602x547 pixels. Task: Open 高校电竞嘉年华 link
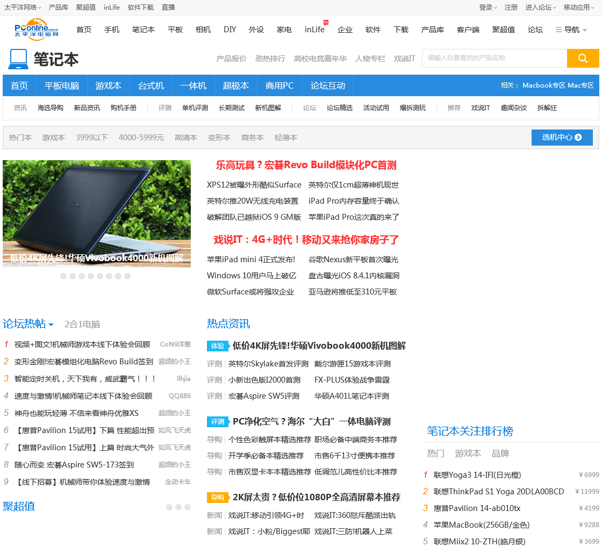[x=320, y=59]
